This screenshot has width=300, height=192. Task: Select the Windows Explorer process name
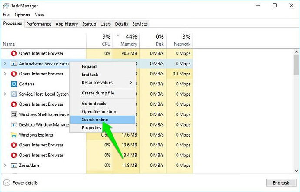pos(36,135)
